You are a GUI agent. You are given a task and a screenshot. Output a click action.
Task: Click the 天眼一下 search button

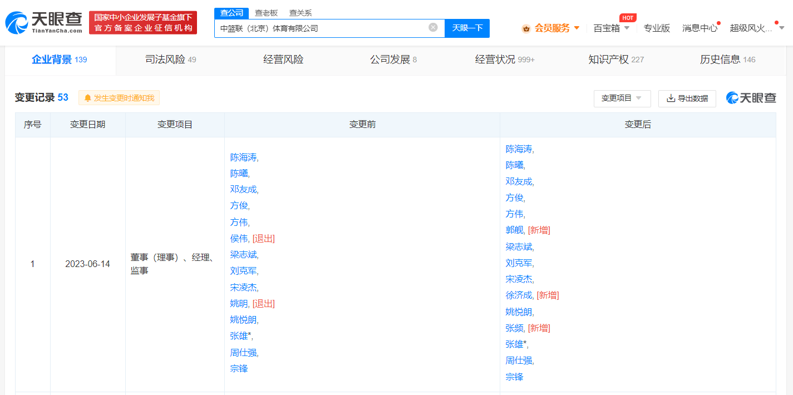[x=467, y=28]
